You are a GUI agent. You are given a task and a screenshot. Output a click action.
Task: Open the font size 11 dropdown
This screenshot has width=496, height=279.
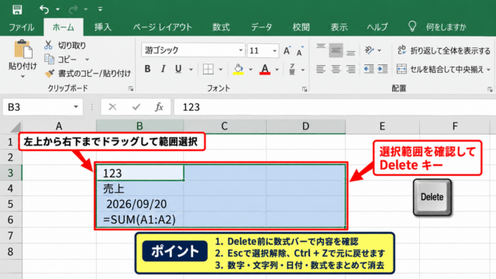[274, 50]
